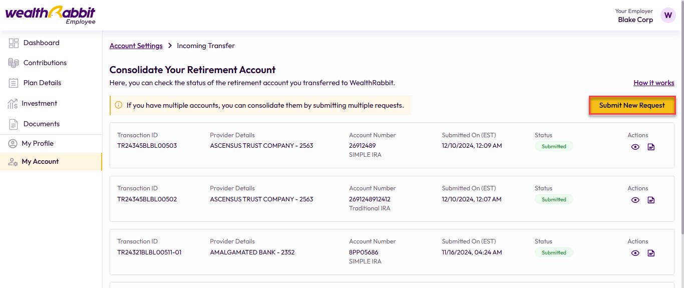
Task: Go back to Account Settings breadcrumb
Action: pos(136,46)
